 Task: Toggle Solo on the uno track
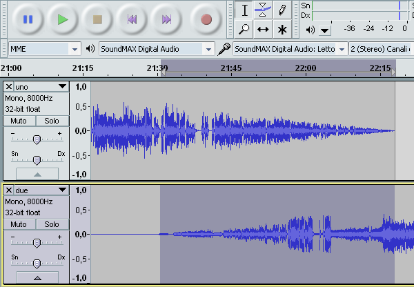52,121
